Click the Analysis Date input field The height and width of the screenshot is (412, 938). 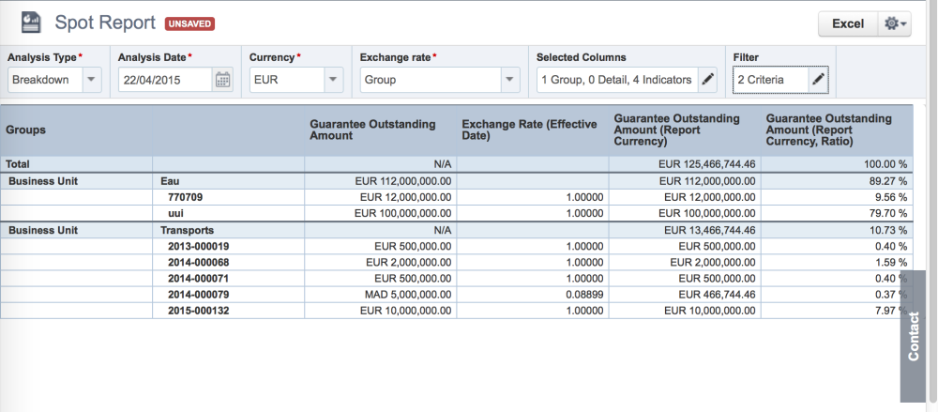166,80
